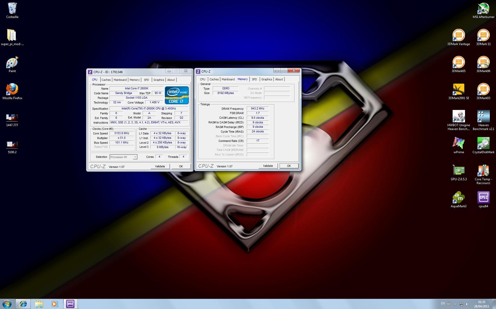
Task: Click the Core Speed 5153.8 MHz field
Action: click(122, 133)
